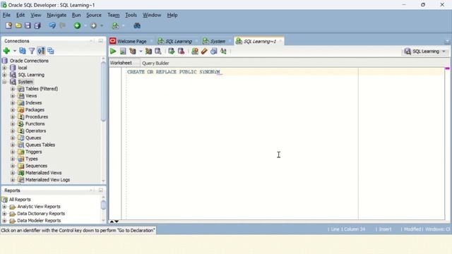This screenshot has width=452, height=254.
Task: Select the Sequences tree item
Action: tap(36, 166)
